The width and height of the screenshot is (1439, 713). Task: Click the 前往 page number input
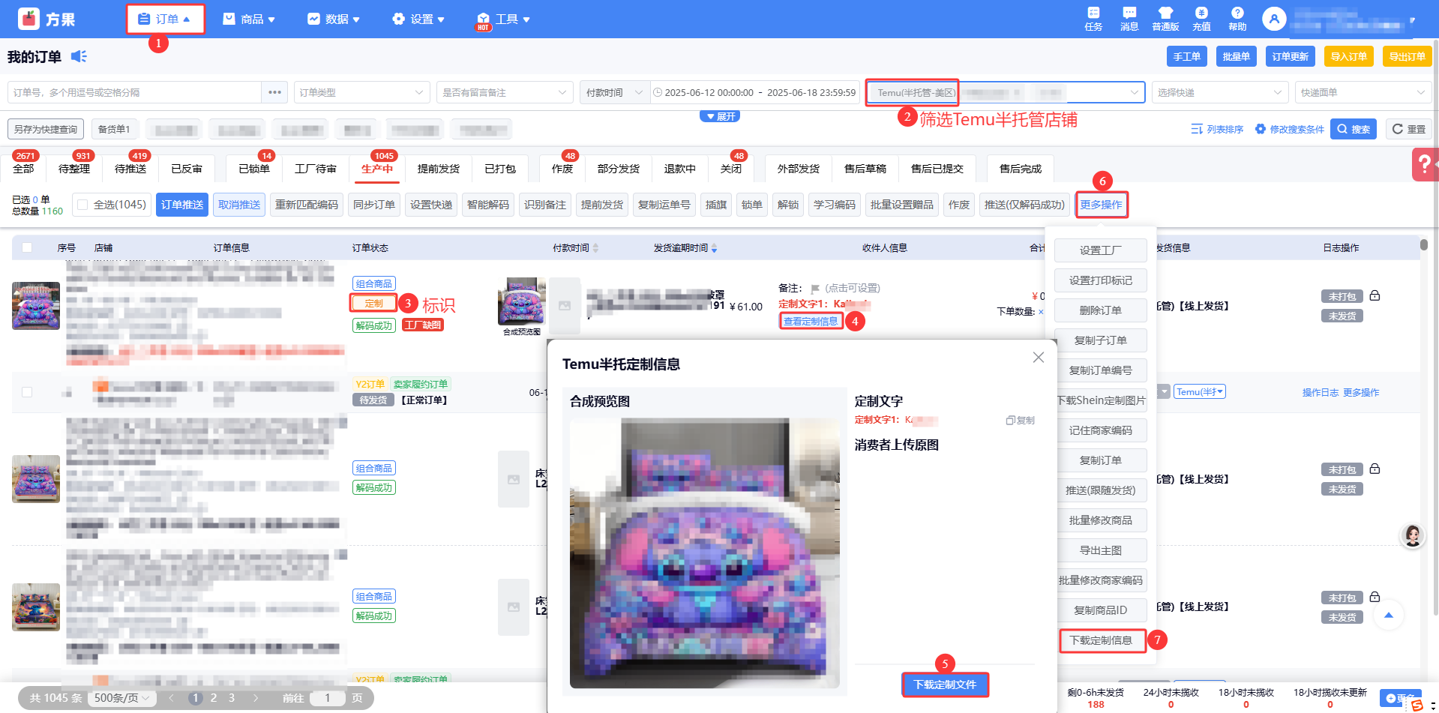click(328, 698)
